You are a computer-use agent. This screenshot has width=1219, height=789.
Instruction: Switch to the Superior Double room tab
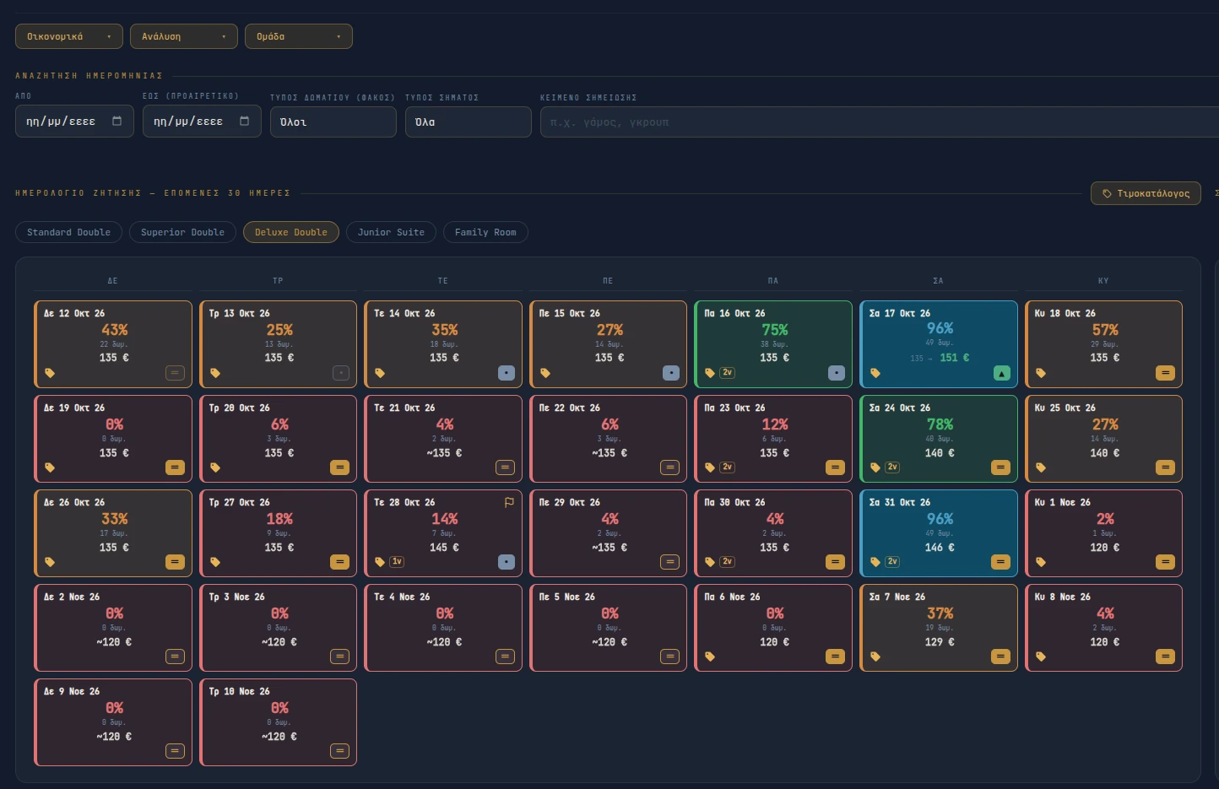(182, 232)
